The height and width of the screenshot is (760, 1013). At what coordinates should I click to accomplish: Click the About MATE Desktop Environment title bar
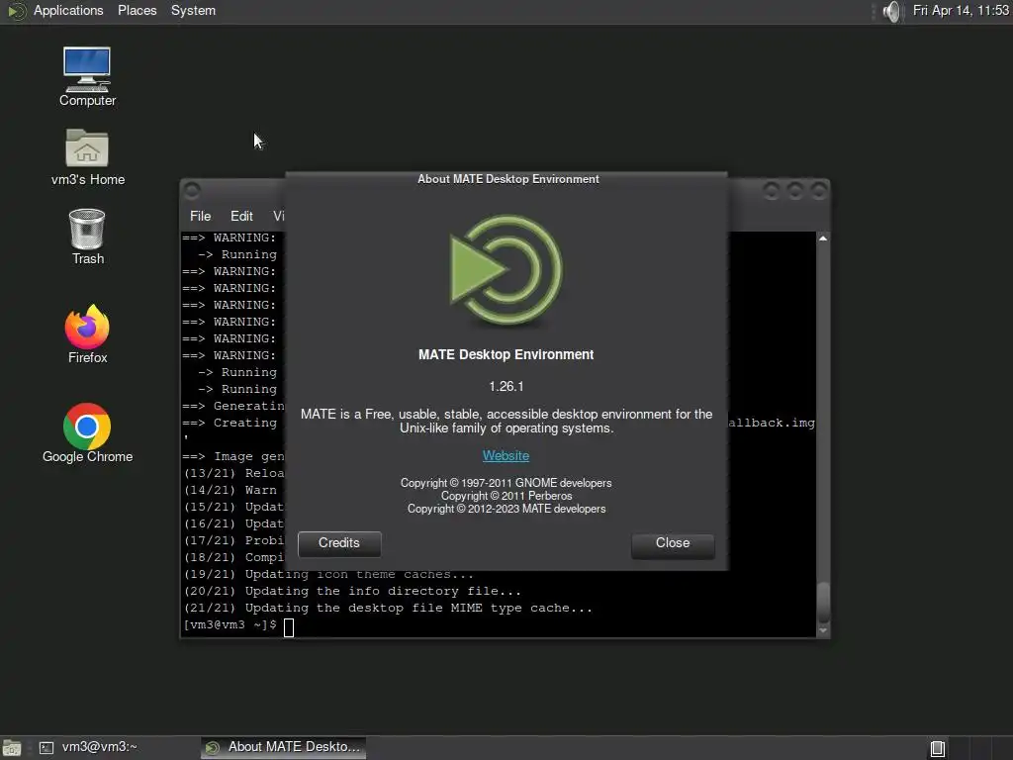click(x=507, y=179)
